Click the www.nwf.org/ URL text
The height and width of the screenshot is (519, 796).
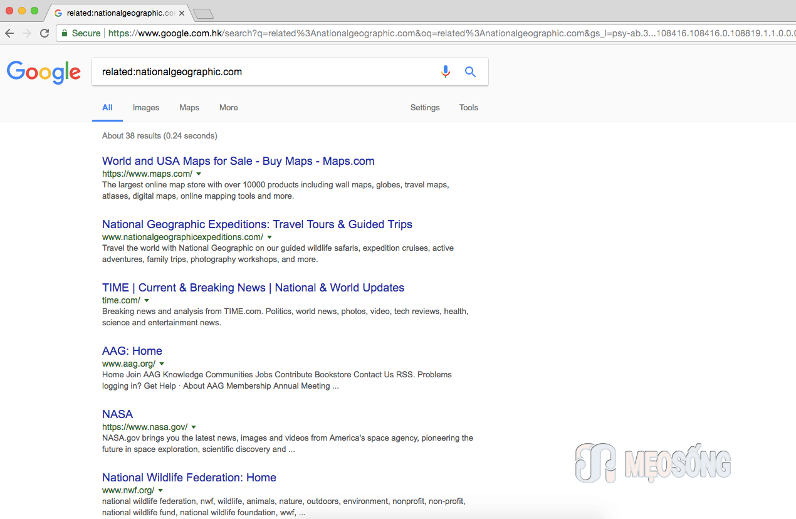coord(128,490)
